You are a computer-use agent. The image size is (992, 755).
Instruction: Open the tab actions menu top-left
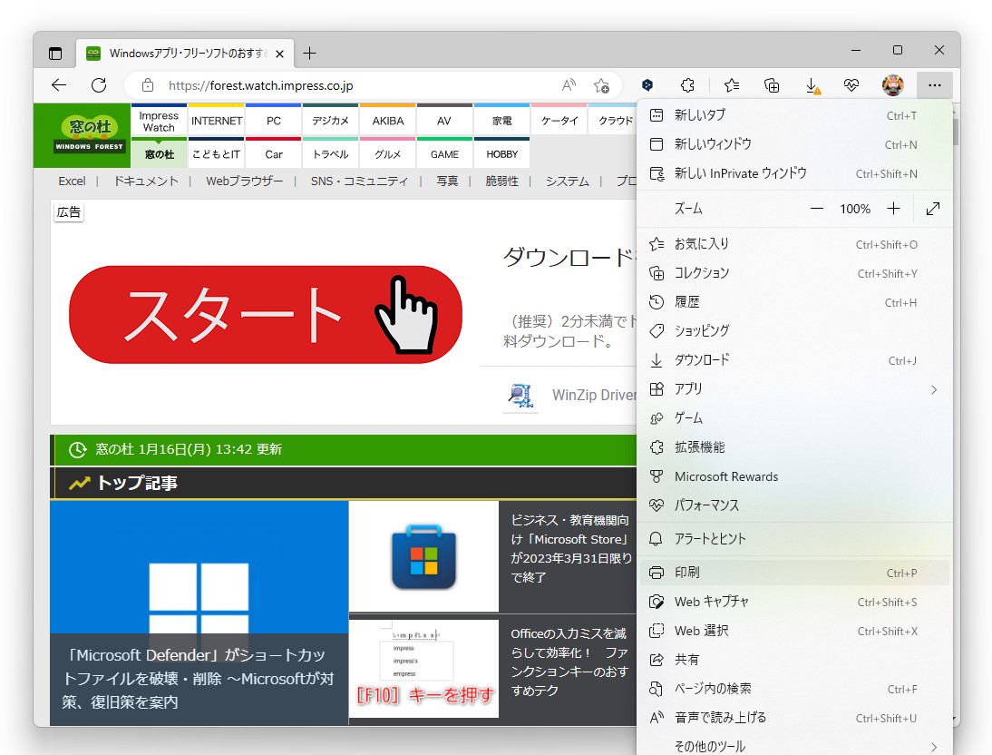click(54, 53)
